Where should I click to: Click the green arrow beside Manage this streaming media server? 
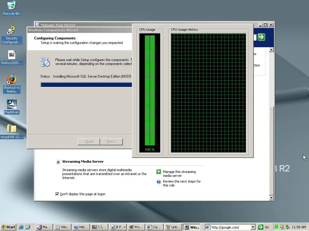pos(159,172)
